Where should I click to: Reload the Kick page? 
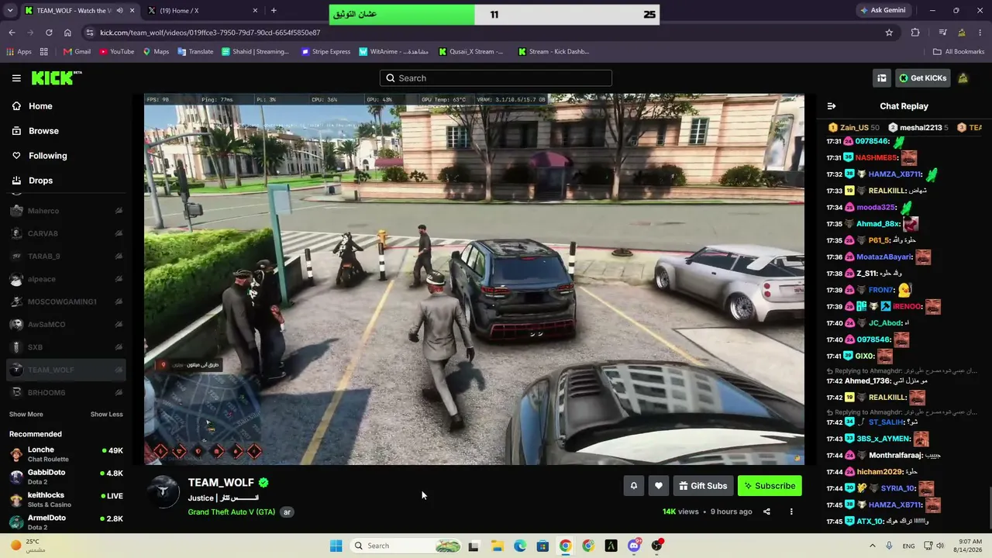pyautogui.click(x=49, y=33)
